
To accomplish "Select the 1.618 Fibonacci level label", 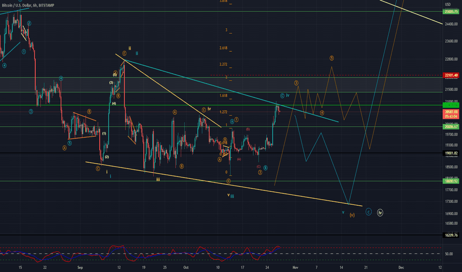I will [x=224, y=95].
